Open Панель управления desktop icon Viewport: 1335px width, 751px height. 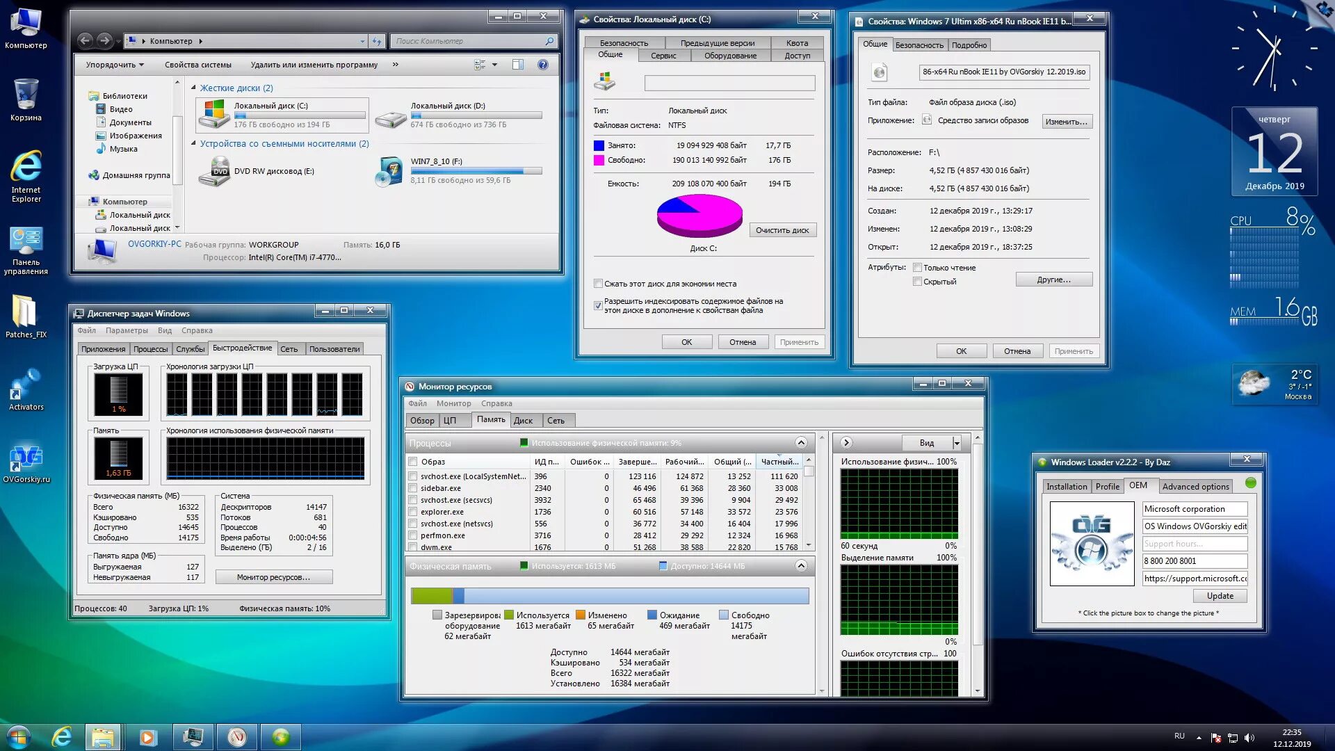coord(26,250)
